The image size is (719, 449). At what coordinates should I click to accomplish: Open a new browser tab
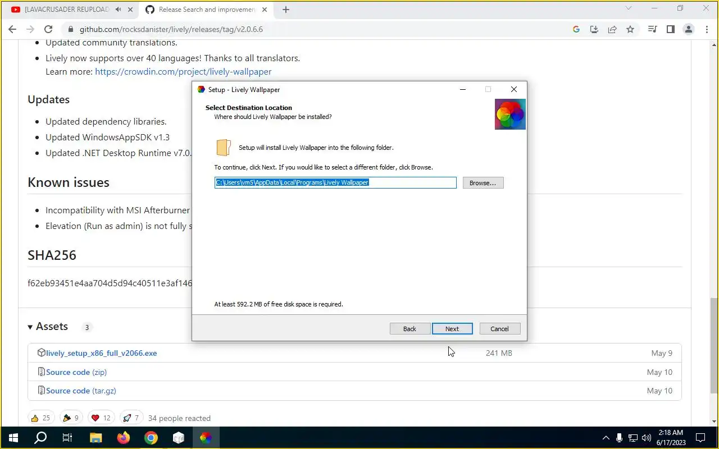(286, 10)
